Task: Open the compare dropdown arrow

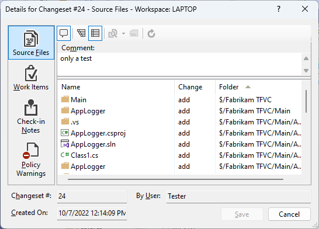Action: tap(123, 33)
